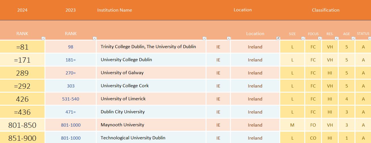
Task: Select the Classification header cell
Action: [325, 10]
